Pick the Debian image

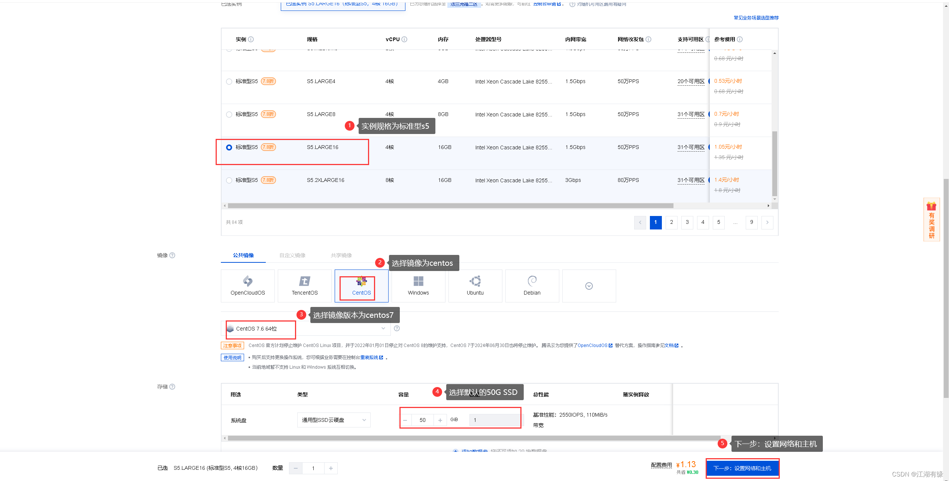tap(532, 286)
